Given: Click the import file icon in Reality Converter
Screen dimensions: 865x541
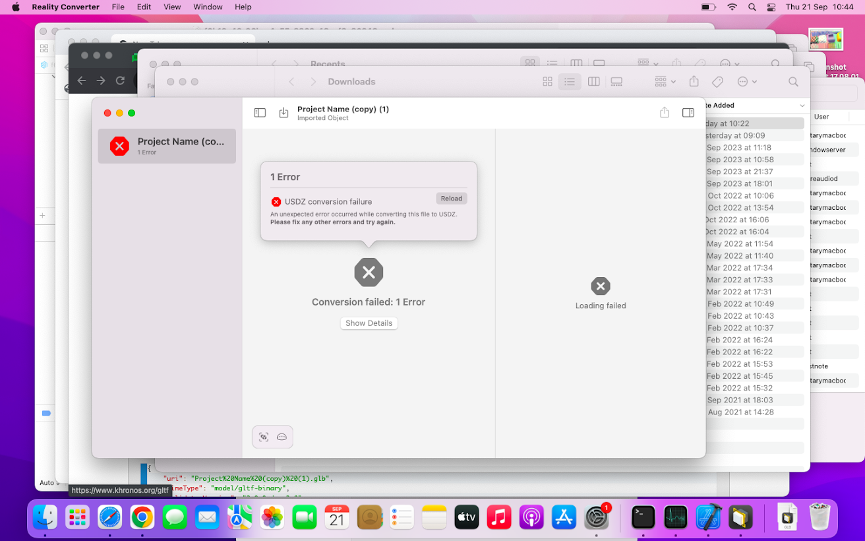Looking at the screenshot, I should (283, 113).
